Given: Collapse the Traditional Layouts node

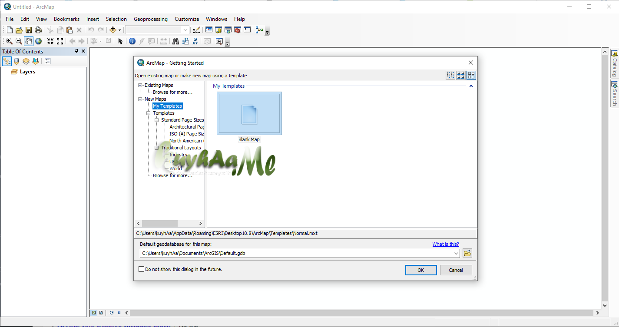Looking at the screenshot, I should click(157, 148).
